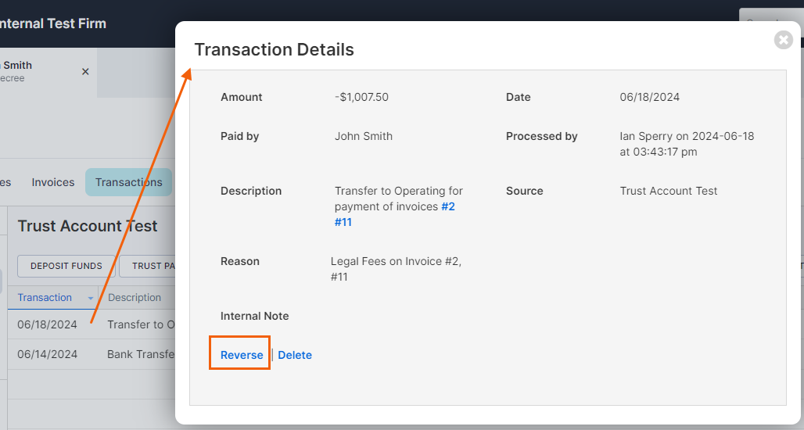
Task: Sort by Transaction column header
Action: click(x=45, y=298)
